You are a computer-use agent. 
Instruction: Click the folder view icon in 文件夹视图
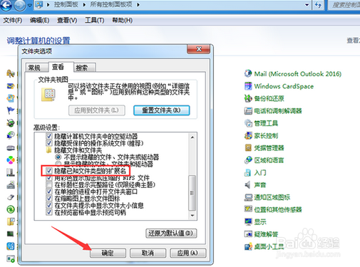click(x=48, y=95)
